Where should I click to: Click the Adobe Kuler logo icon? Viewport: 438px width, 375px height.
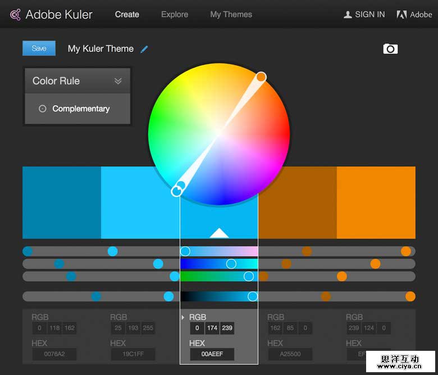[x=16, y=15]
